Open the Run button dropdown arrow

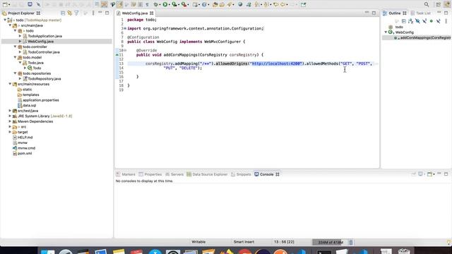(x=169, y=5)
